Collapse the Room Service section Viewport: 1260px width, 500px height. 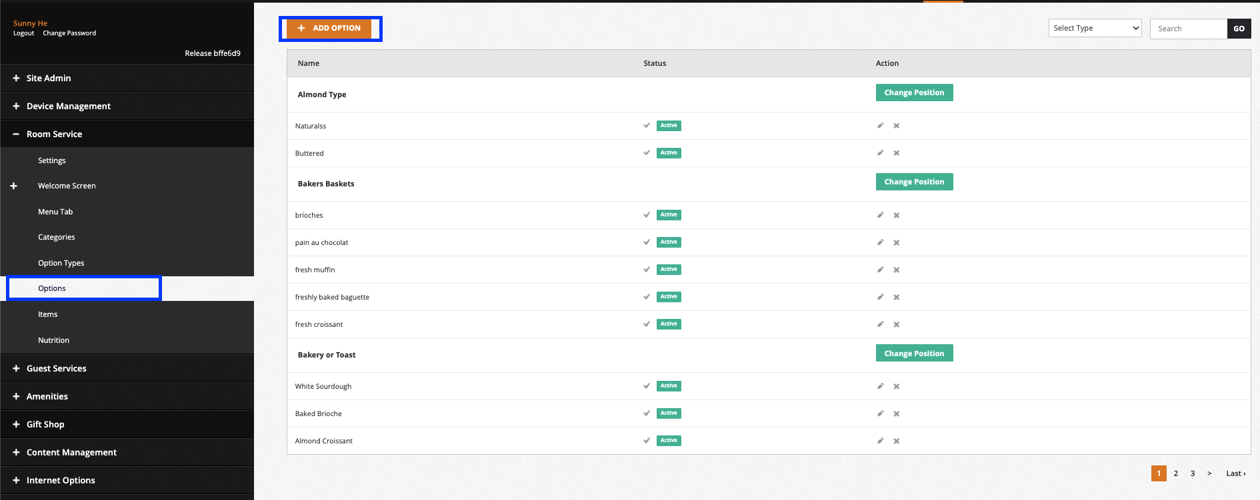(x=54, y=134)
